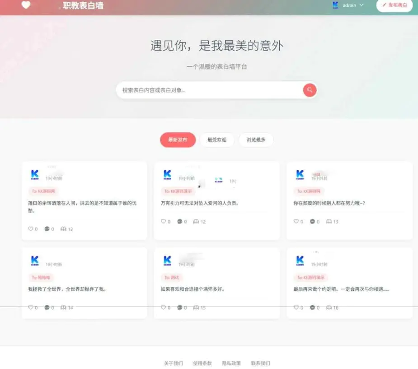Click the To: tag on 最后再来做个约定吧 post
Viewport: 418px width, 369px height.
[310, 277]
